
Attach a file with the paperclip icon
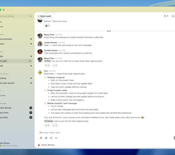[x=46, y=138]
